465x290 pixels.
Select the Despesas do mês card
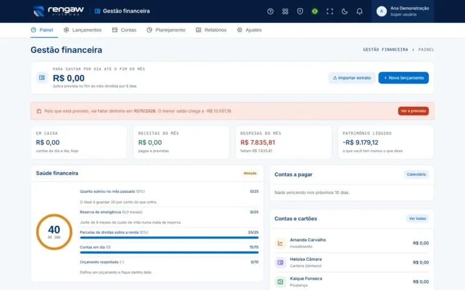283,143
